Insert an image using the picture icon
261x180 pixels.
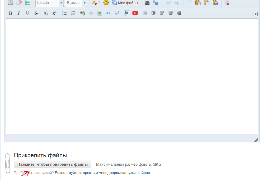click(100, 13)
